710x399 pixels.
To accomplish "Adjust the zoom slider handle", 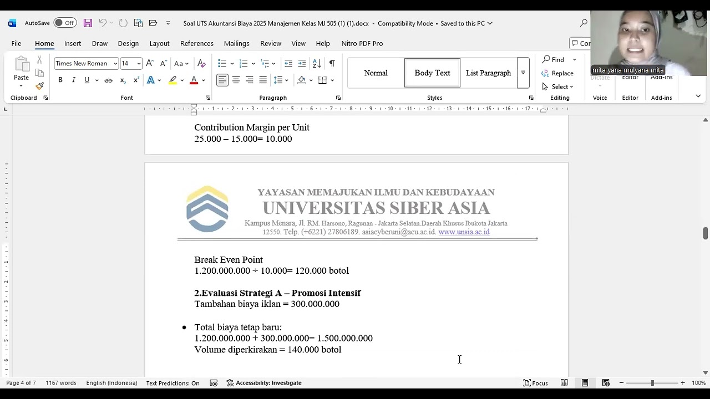I will [x=652, y=383].
